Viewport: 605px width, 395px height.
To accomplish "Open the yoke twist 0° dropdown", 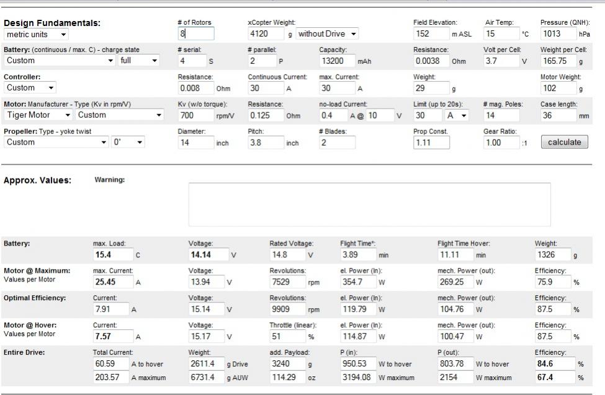I will tap(128, 143).
